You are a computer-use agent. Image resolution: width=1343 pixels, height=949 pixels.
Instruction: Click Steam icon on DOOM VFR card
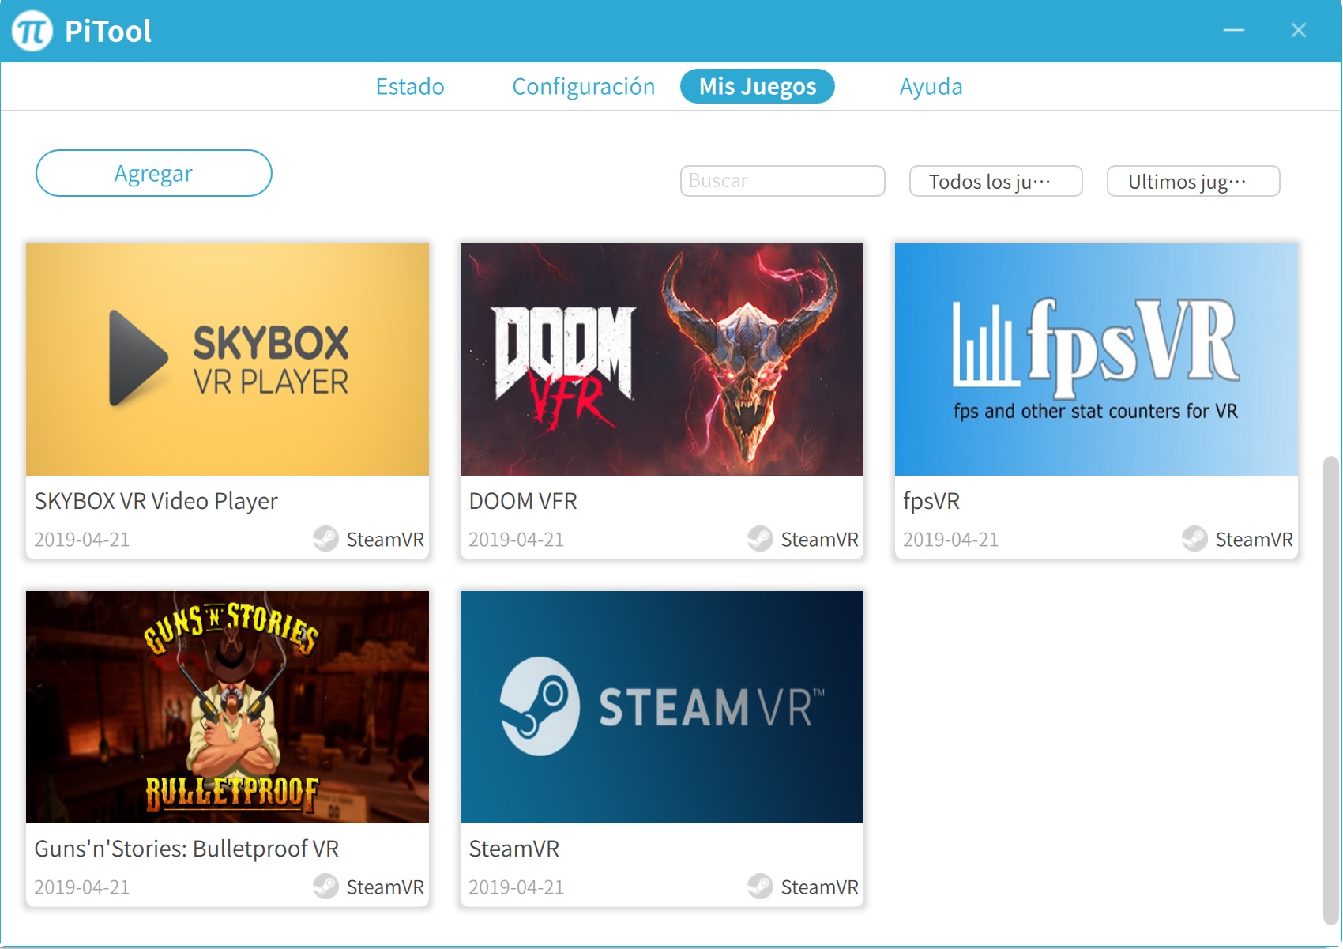(760, 539)
